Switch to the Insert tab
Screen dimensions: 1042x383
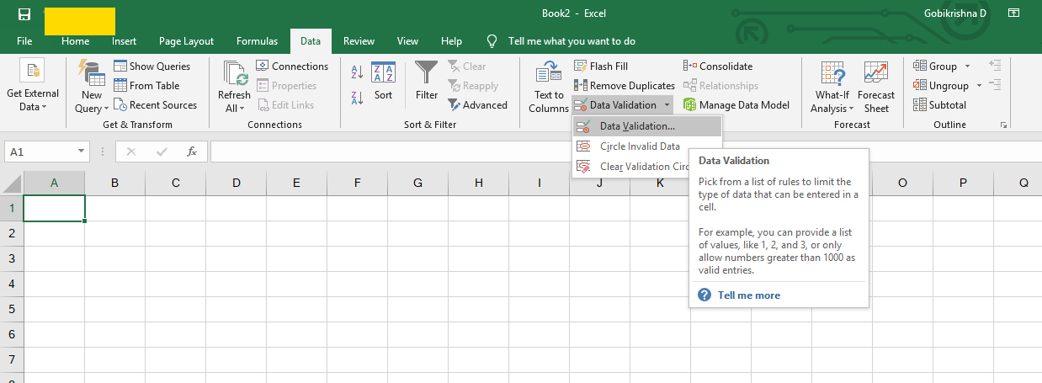[x=125, y=40]
